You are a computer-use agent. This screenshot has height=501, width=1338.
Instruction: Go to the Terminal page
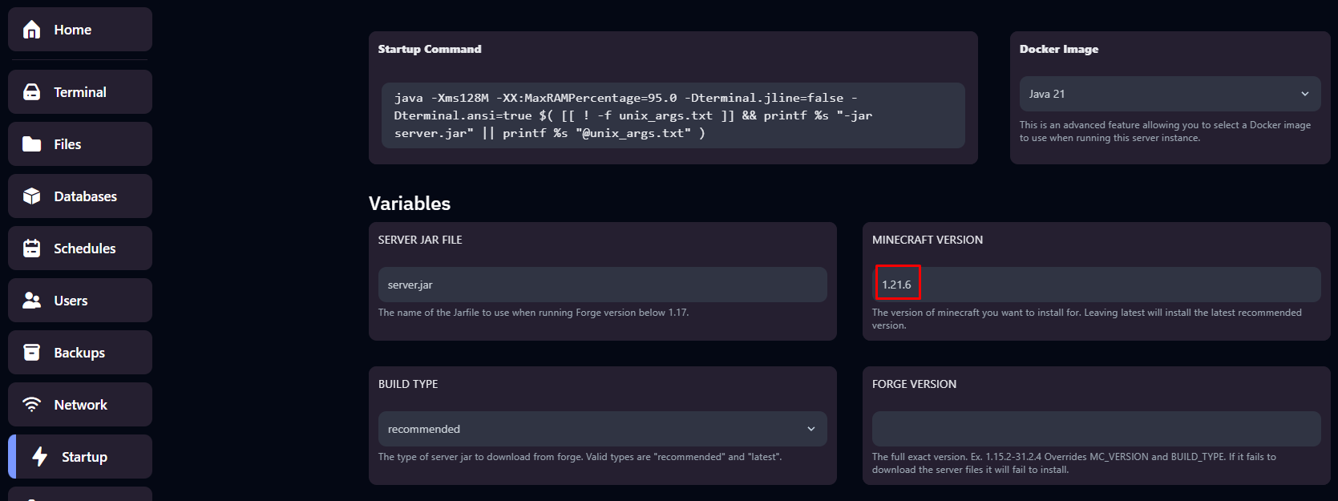tap(80, 92)
